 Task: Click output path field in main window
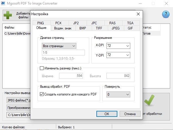coord(18,115)
